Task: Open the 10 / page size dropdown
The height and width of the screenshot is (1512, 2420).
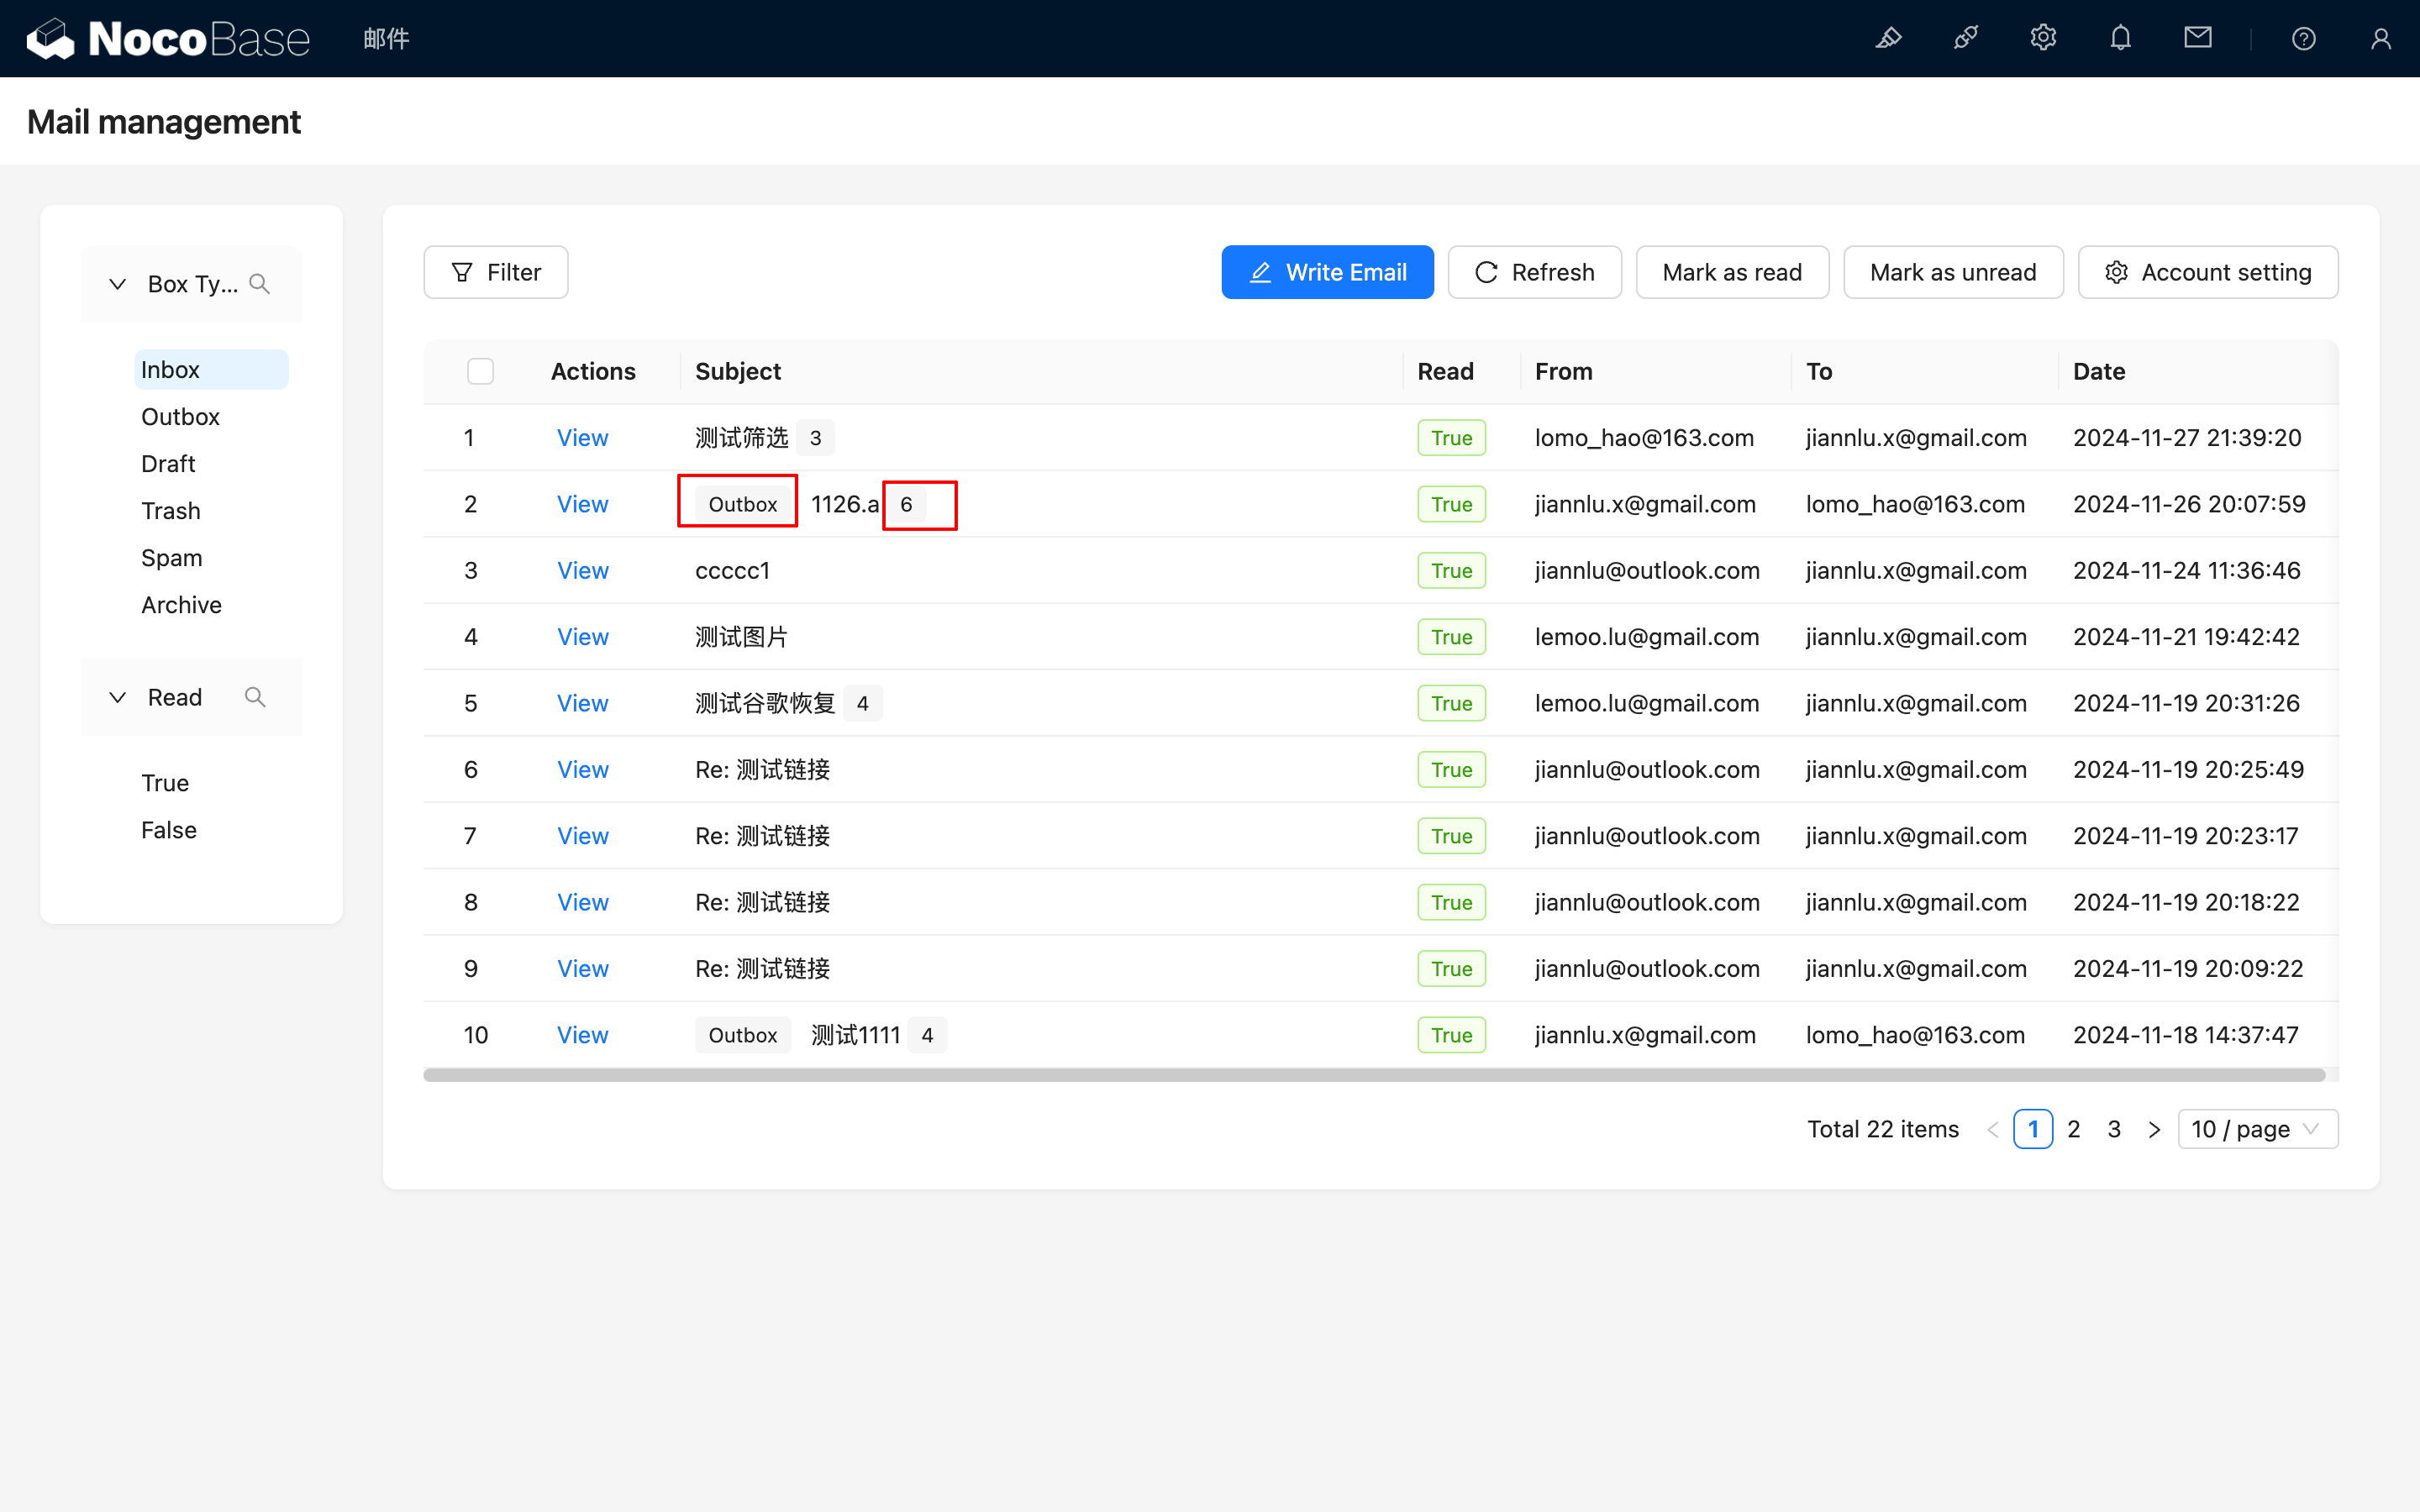Action: (x=2257, y=1129)
